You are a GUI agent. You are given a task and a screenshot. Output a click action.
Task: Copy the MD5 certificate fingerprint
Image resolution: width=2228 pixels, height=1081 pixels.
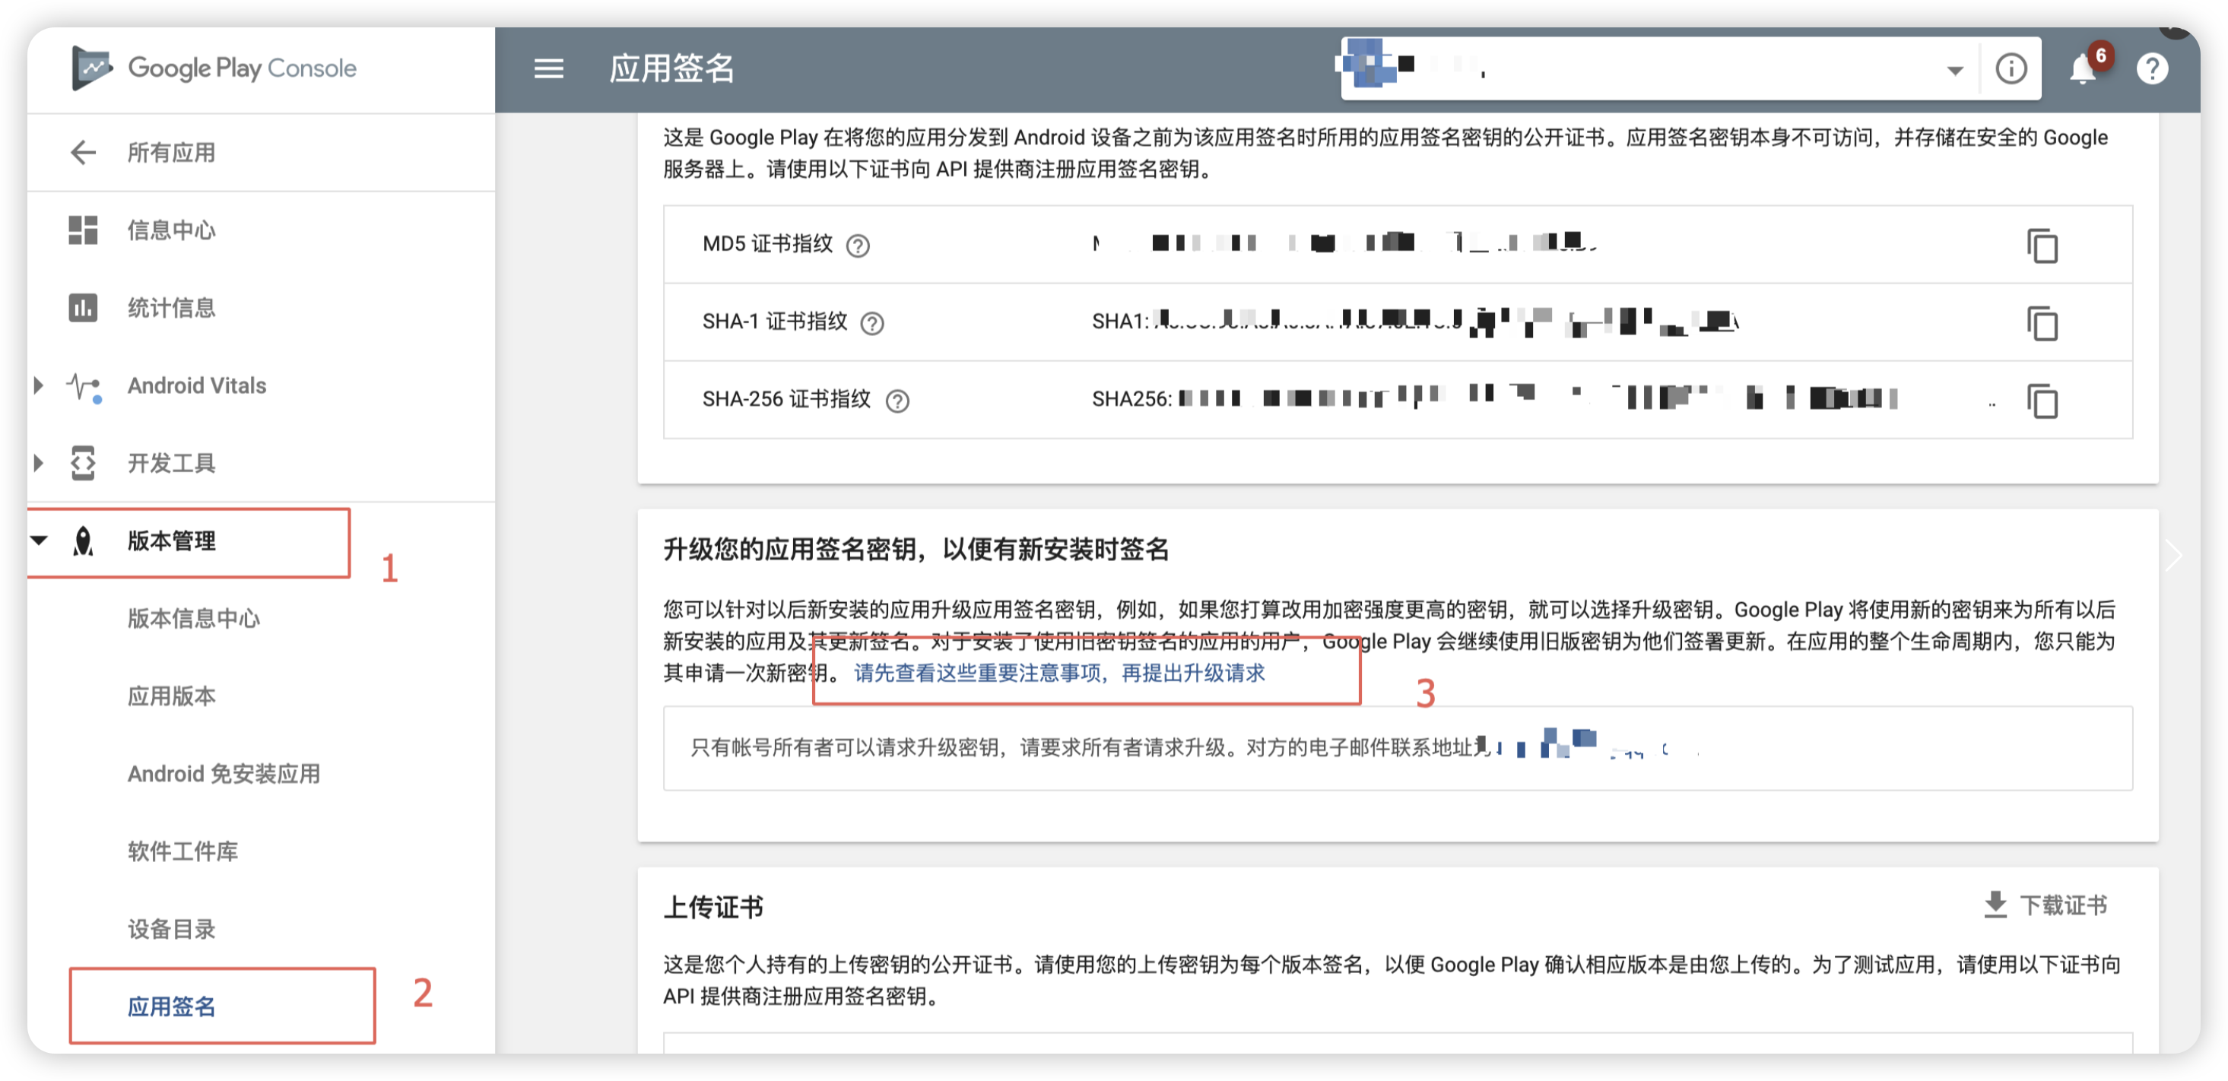[x=2042, y=246]
